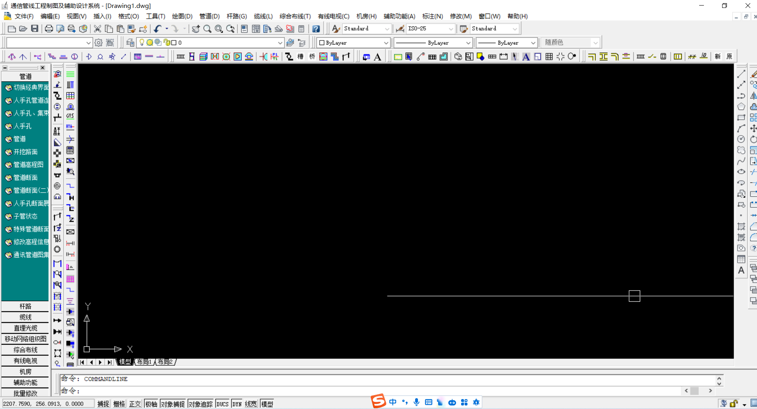Toggle 极轴 polar tracking in status bar
The height and width of the screenshot is (409, 757).
[x=151, y=404]
